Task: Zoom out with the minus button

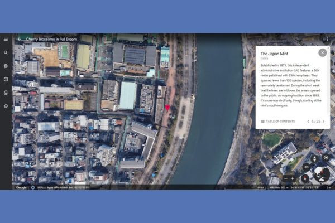Action: tap(286, 178)
